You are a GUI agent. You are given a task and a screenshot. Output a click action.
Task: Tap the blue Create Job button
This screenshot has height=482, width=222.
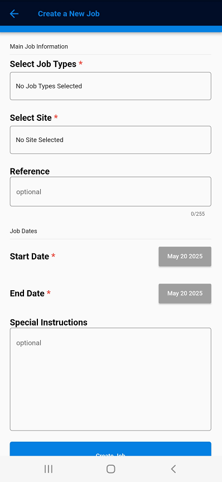coord(110,450)
